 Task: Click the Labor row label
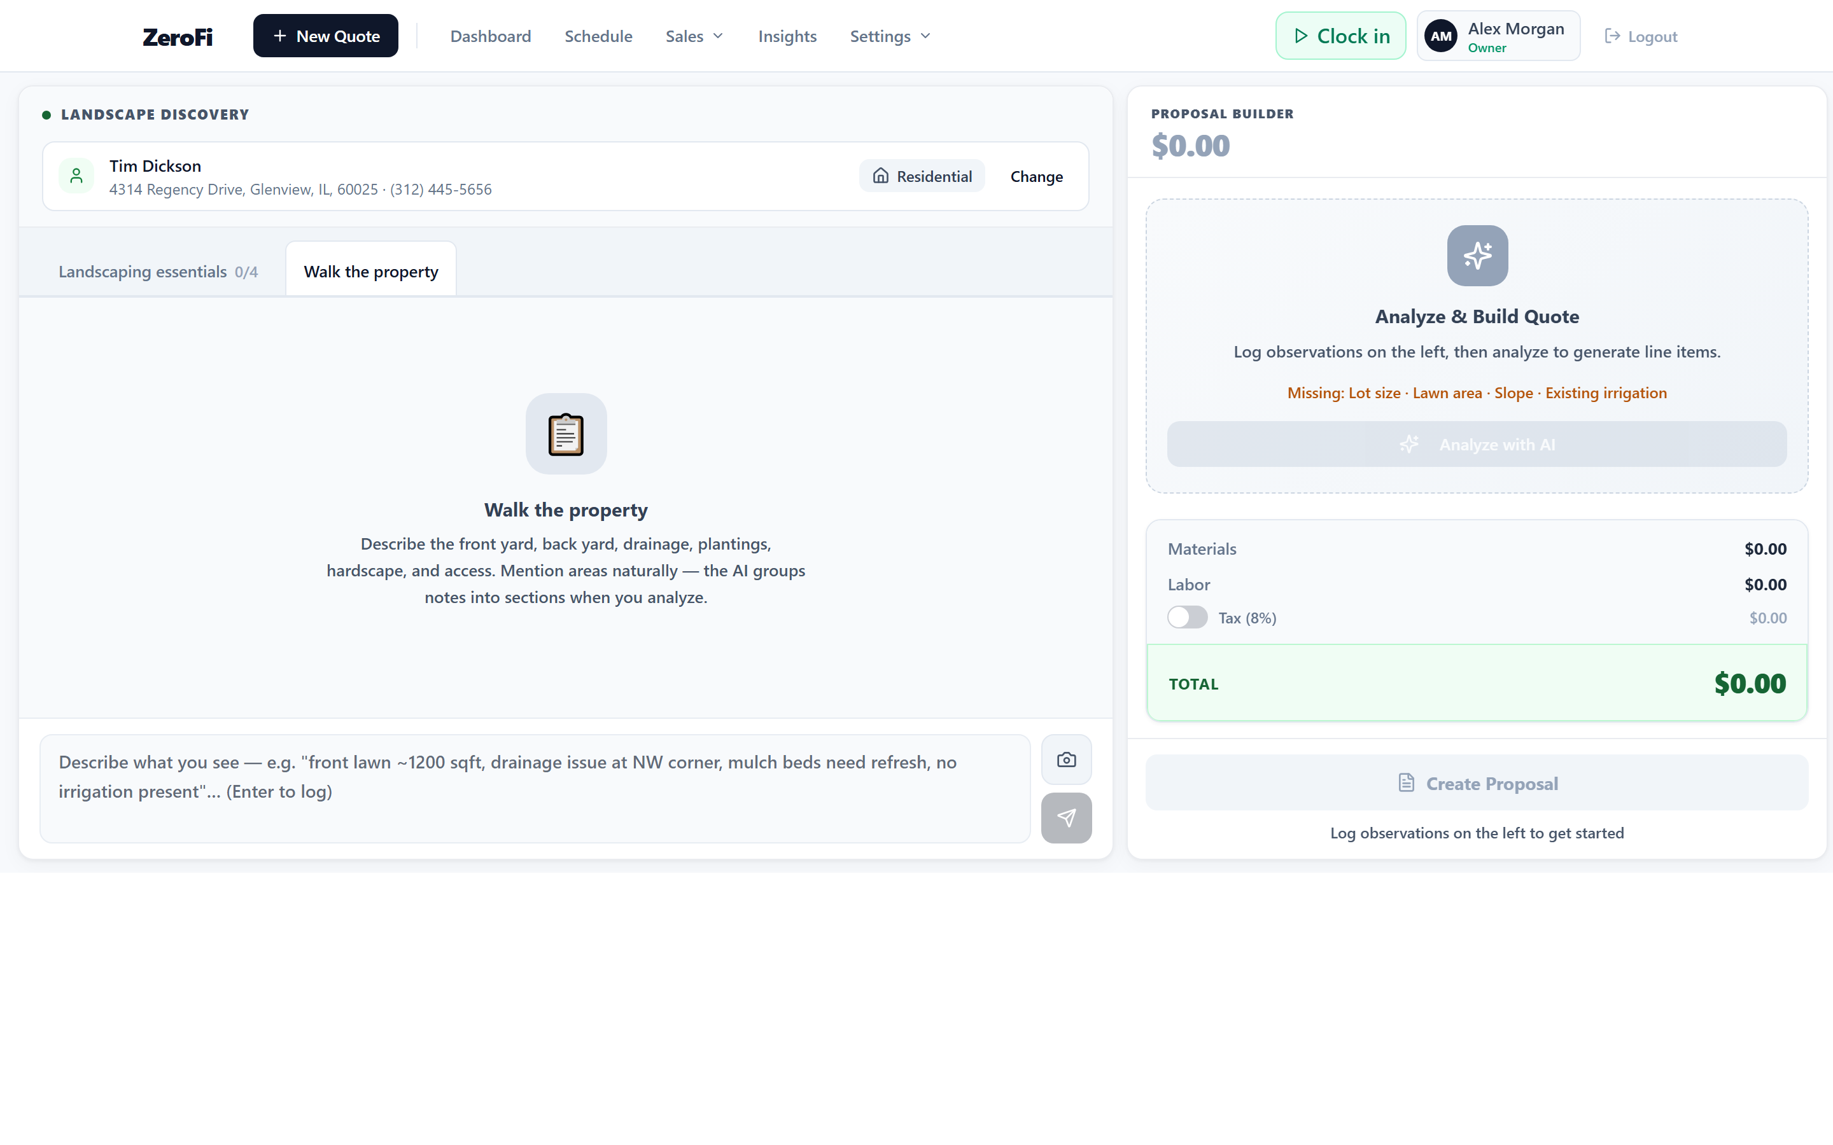[x=1188, y=584]
